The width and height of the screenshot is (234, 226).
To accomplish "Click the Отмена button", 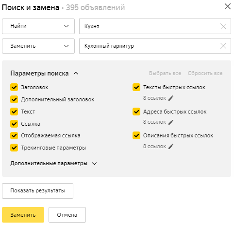I will click(x=67, y=215).
